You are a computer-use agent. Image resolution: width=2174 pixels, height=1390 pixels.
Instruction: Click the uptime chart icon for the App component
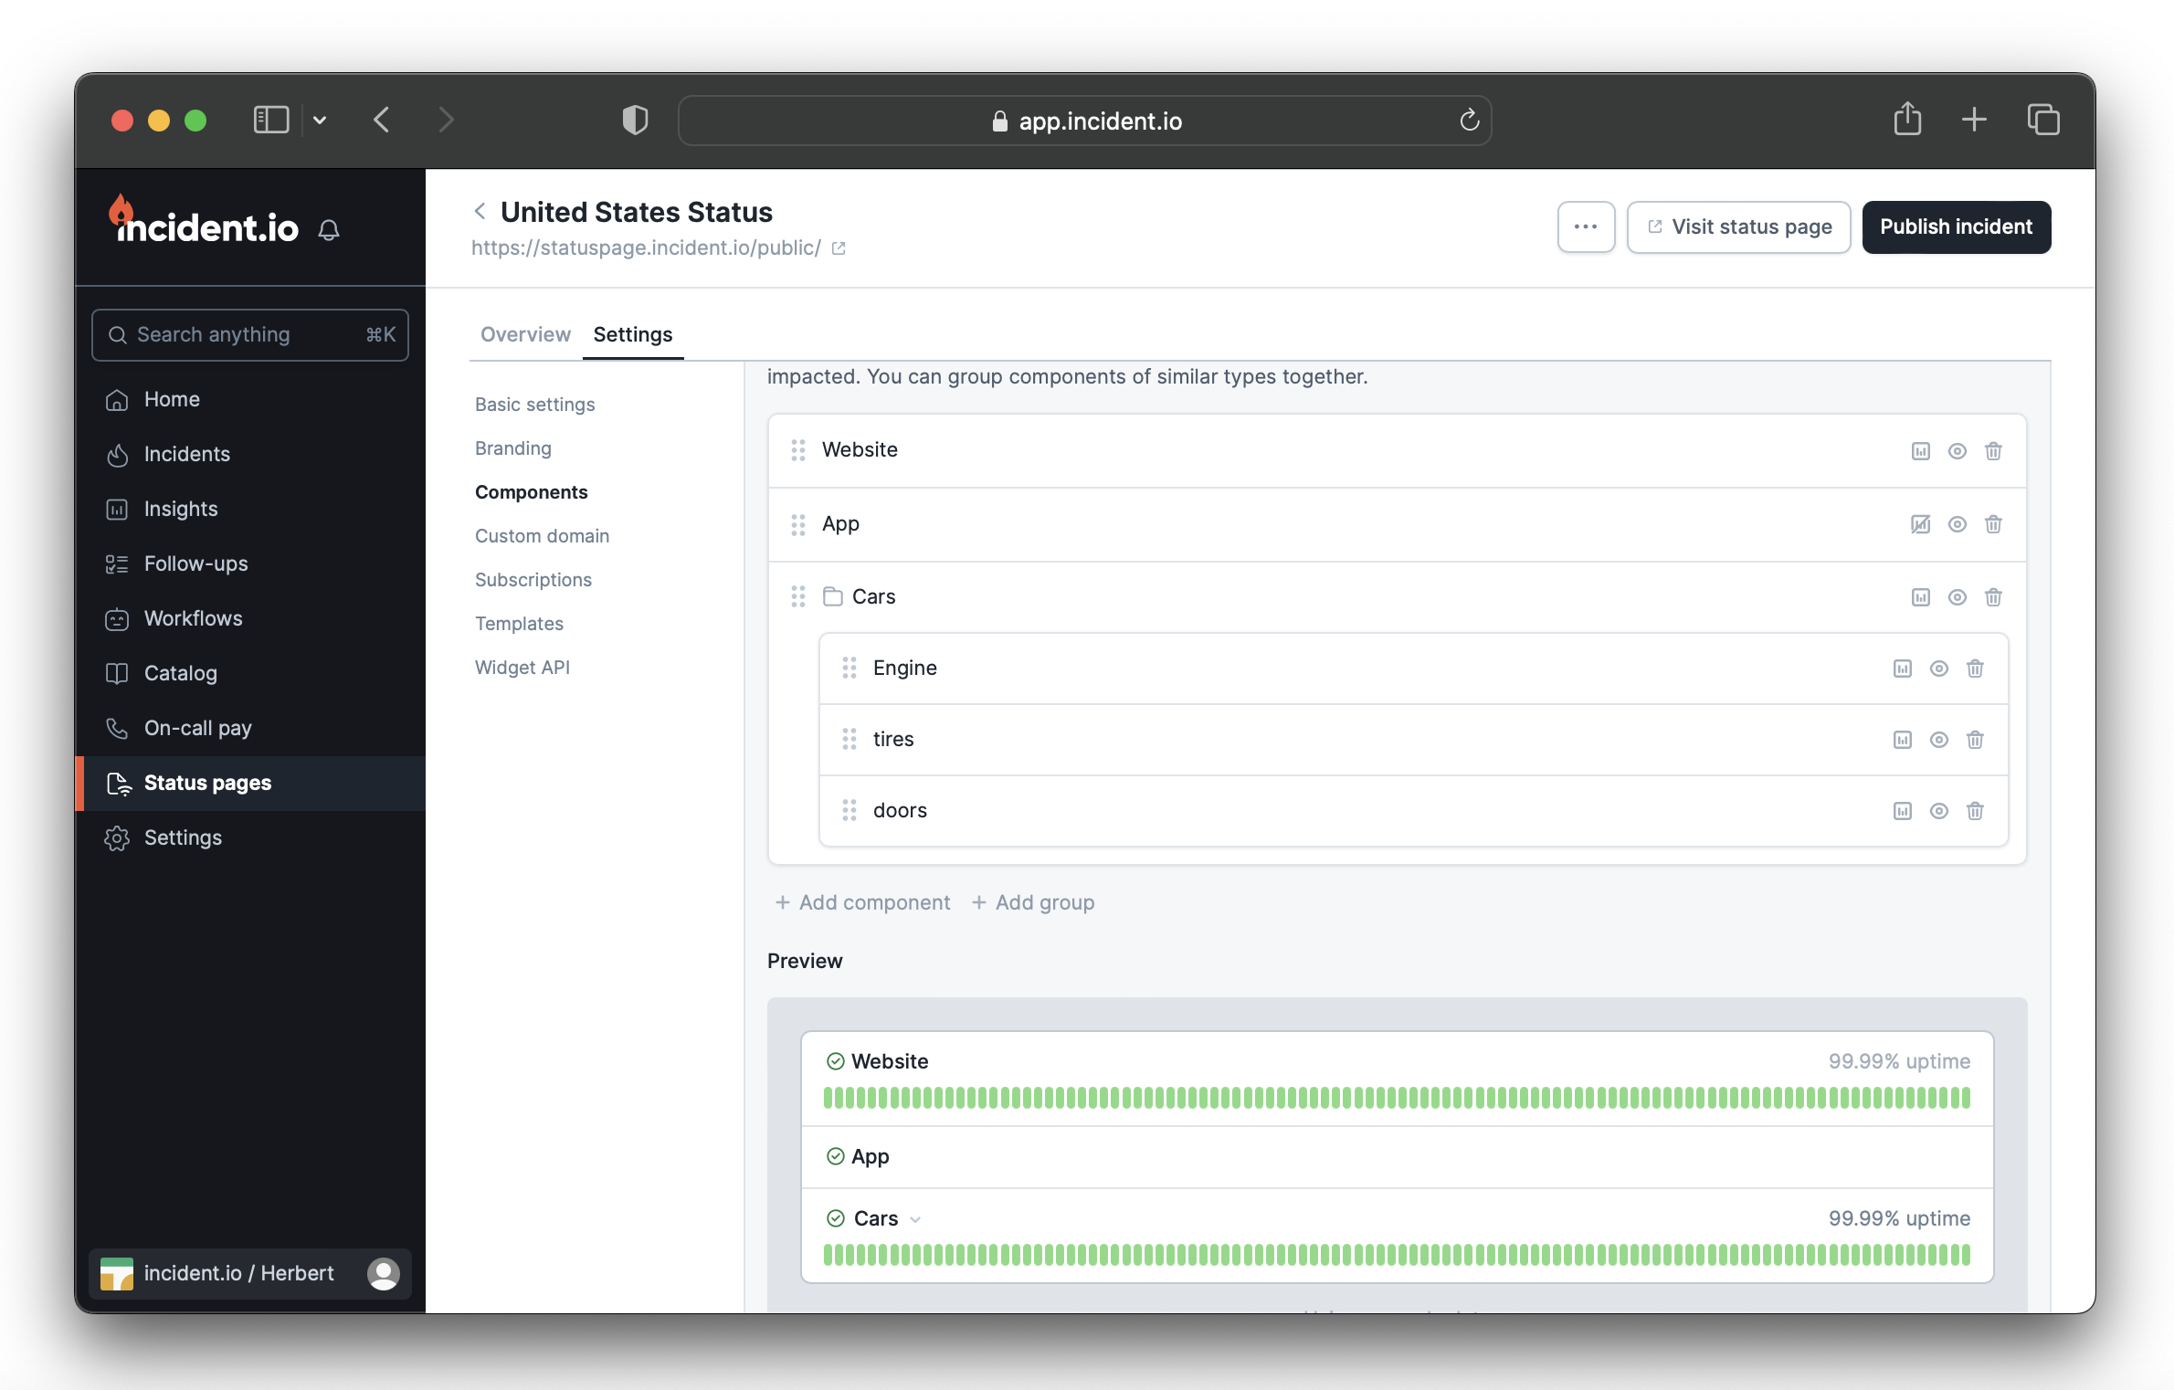[x=1920, y=524]
